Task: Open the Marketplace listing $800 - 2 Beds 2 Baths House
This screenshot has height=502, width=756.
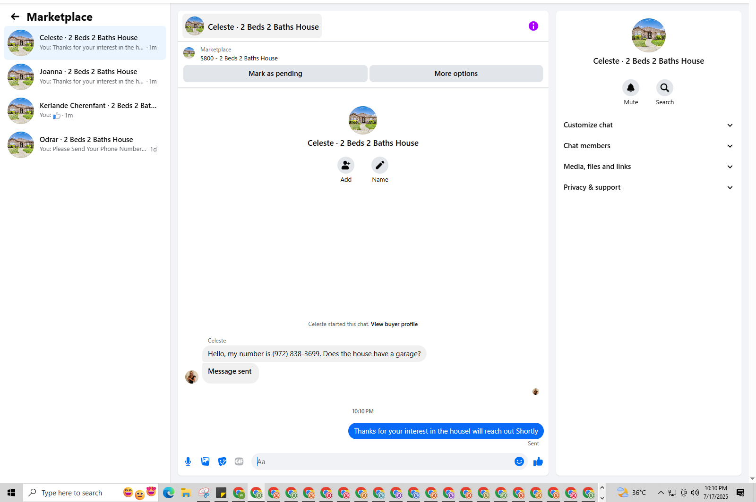Action: [239, 59]
